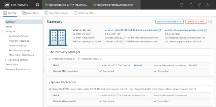Switch to the Site Pair tab
Viewport: 216px width, 107px height.
[x=10, y=13]
